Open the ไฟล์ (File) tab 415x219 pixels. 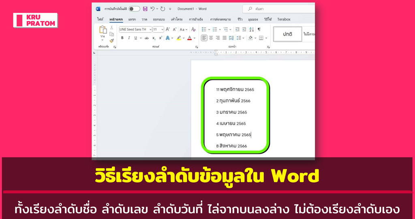[x=101, y=19]
